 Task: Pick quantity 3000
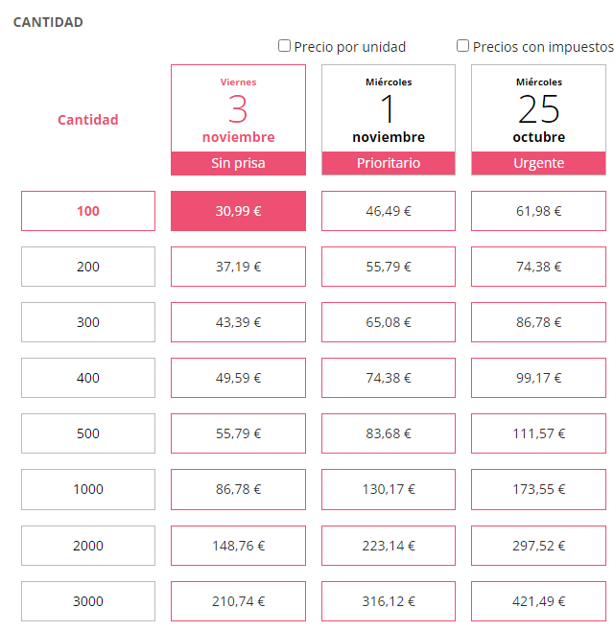pyautogui.click(x=88, y=601)
